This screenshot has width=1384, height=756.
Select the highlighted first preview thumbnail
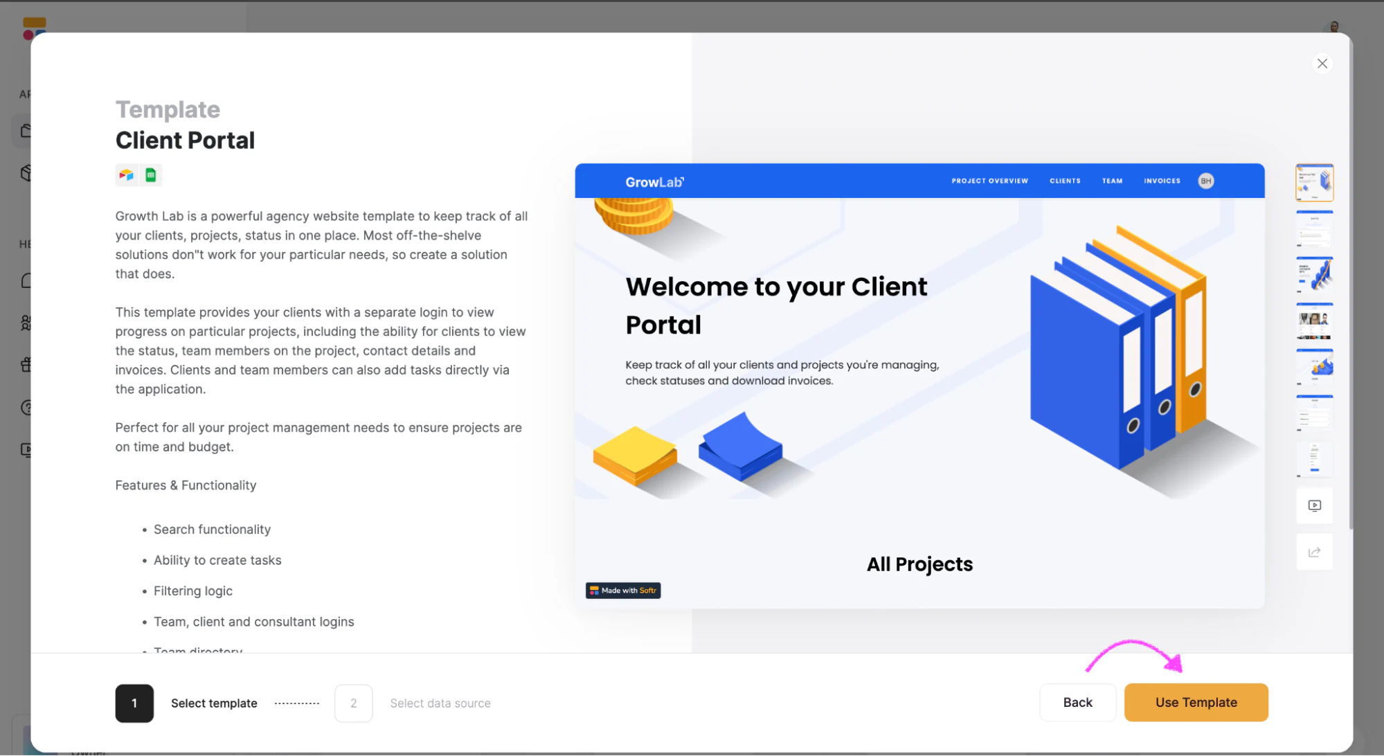[1314, 182]
